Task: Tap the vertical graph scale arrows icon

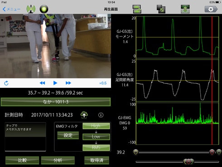Action: tap(185, 9)
